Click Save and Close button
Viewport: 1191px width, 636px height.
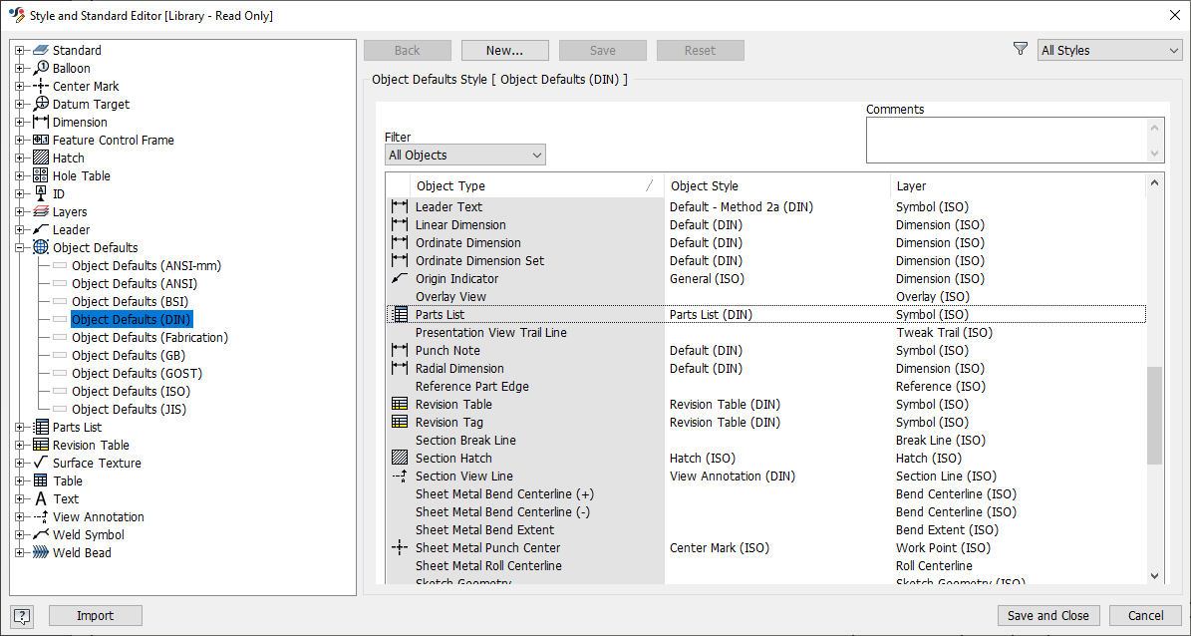(x=1048, y=615)
